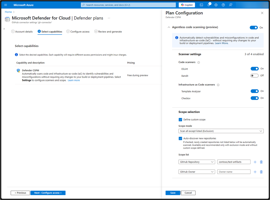Switch to Configure access step
The image size is (270, 200).
[78, 32]
